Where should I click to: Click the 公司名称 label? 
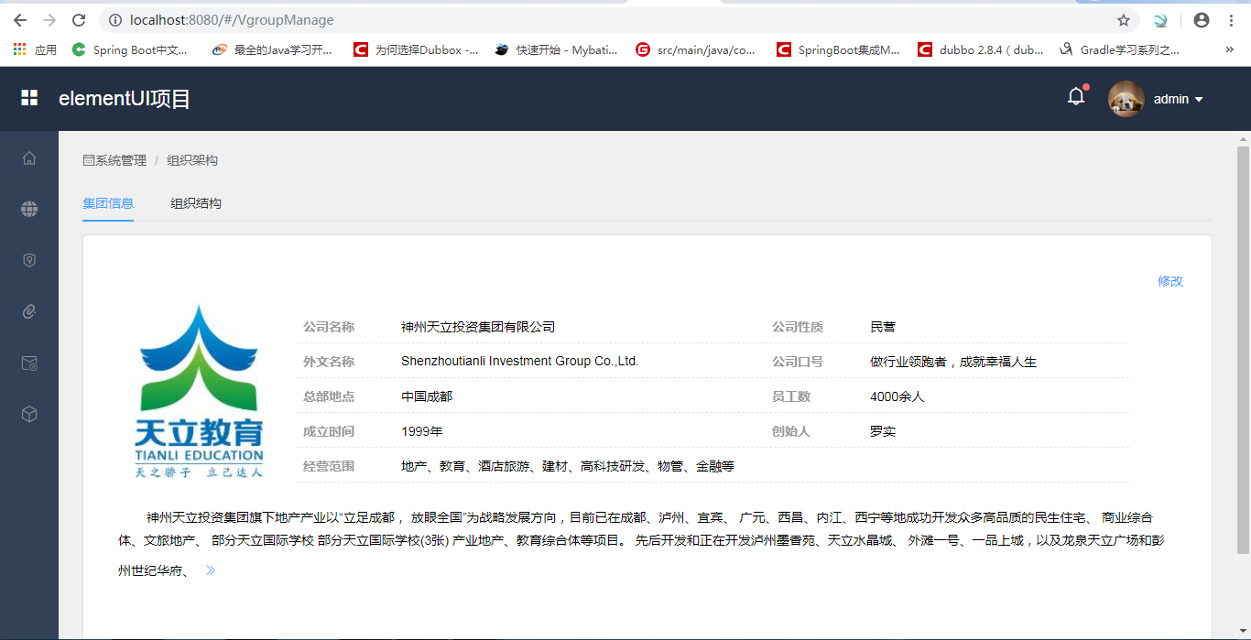[329, 327]
